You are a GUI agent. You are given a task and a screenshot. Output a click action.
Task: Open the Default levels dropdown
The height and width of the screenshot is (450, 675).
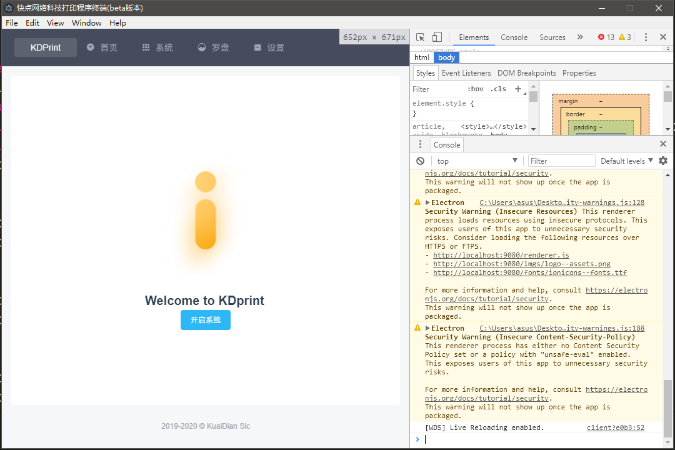click(627, 161)
